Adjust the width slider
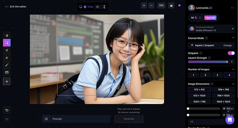This screenshot has height=128, width=238. tap(203, 109)
